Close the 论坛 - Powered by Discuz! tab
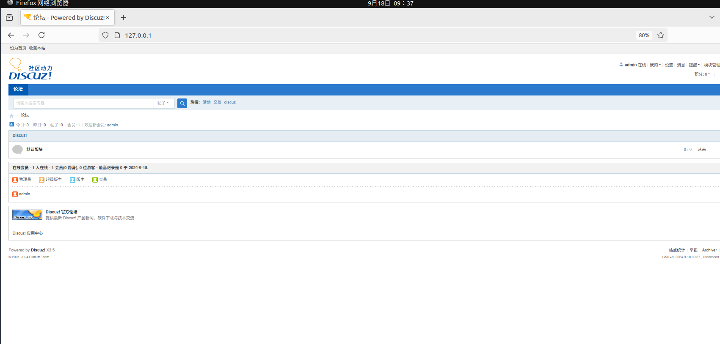Image resolution: width=720 pixels, height=344 pixels. click(108, 17)
